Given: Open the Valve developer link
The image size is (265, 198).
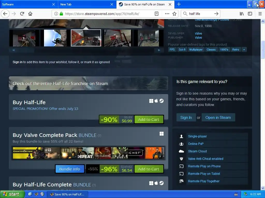Looking at the screenshot, I should coord(198,33).
